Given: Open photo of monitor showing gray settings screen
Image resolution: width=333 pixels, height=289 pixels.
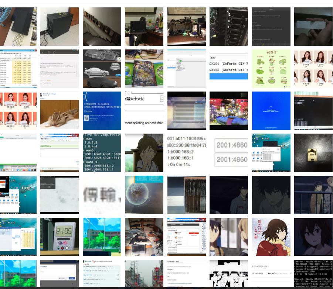Looking at the screenshot, I should click(x=187, y=111).
